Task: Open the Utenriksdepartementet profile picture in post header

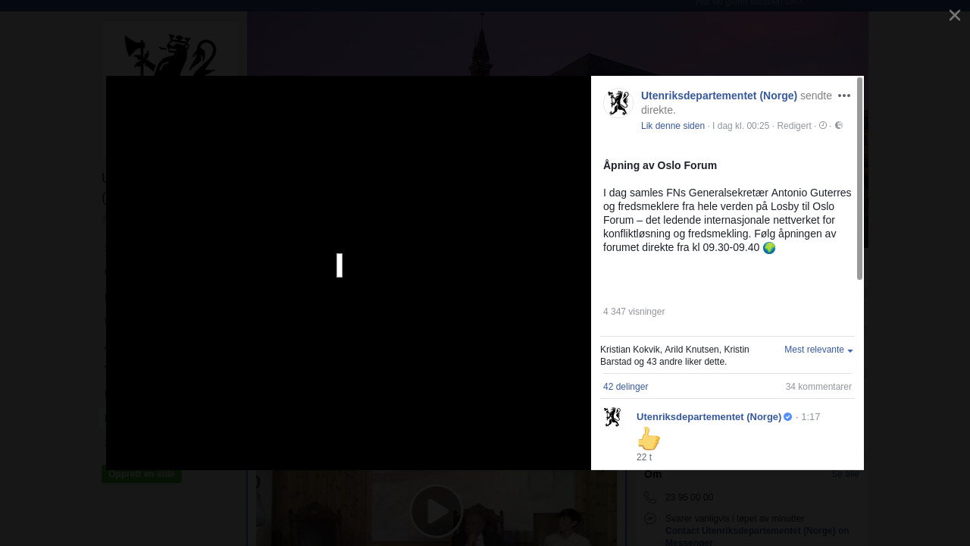Action: click(x=618, y=103)
